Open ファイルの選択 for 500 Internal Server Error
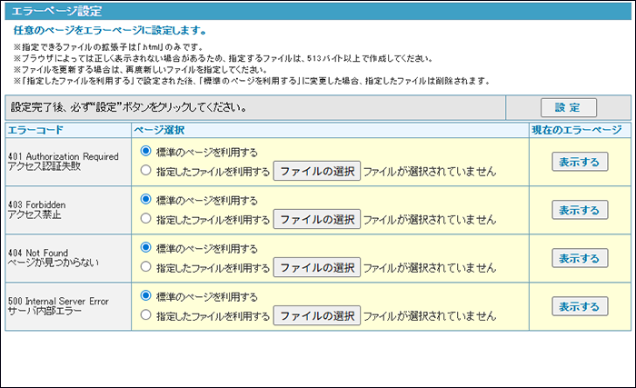This screenshot has width=636, height=388. click(317, 315)
